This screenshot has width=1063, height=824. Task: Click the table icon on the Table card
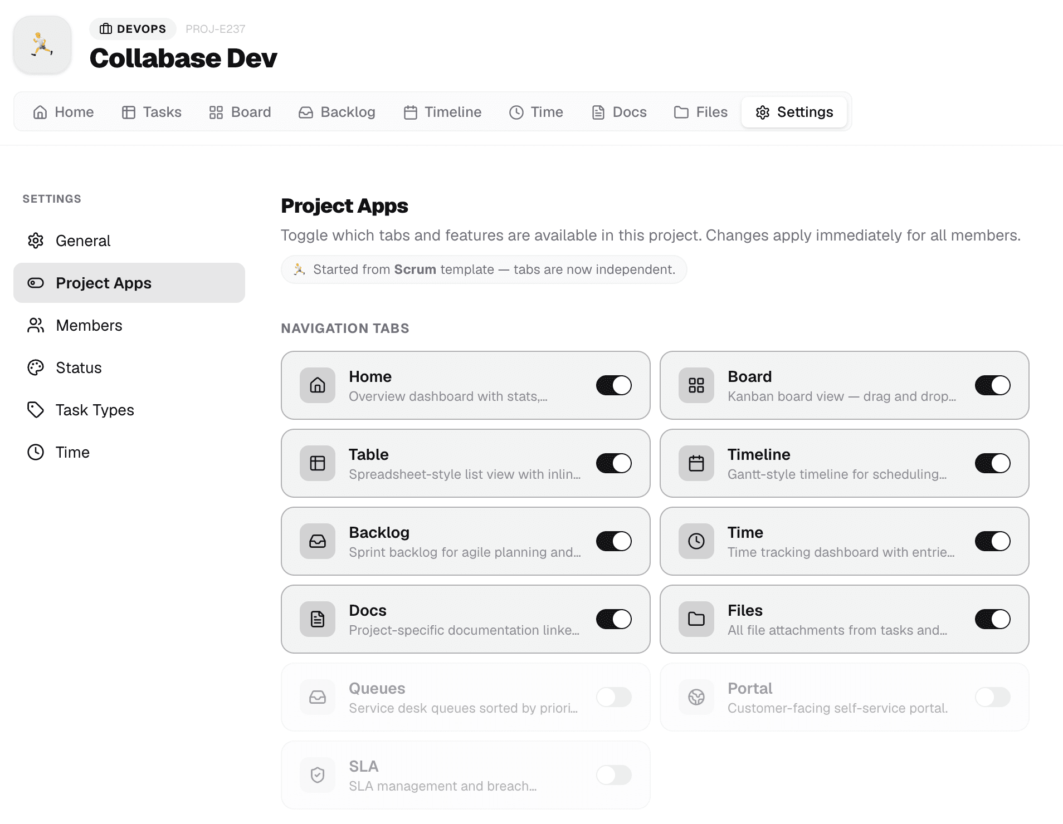click(x=318, y=463)
